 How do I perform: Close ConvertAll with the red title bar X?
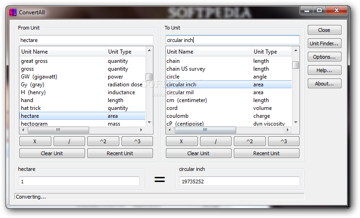[336, 10]
